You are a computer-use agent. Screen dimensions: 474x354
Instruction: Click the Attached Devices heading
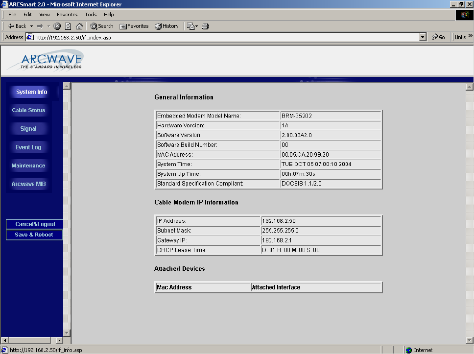[180, 268]
